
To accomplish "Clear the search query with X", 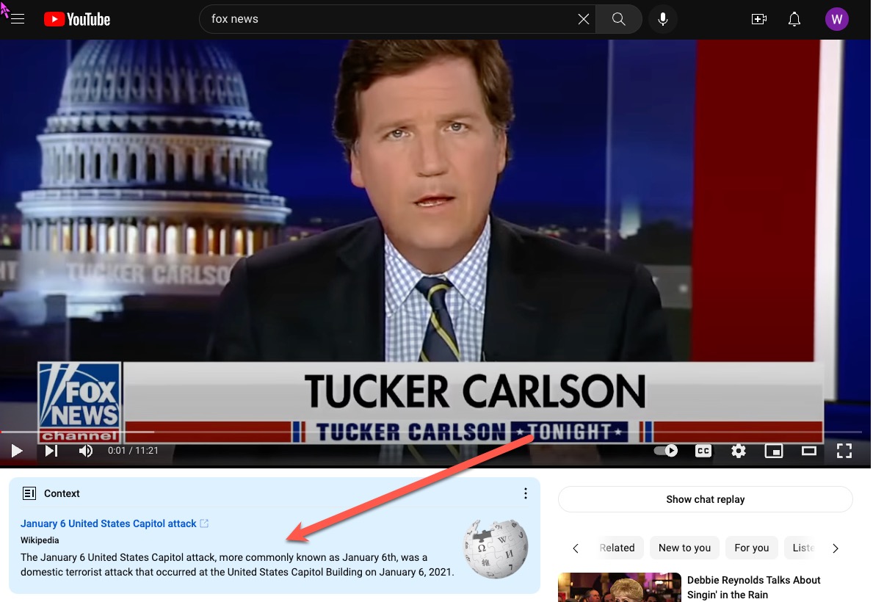I will point(583,20).
